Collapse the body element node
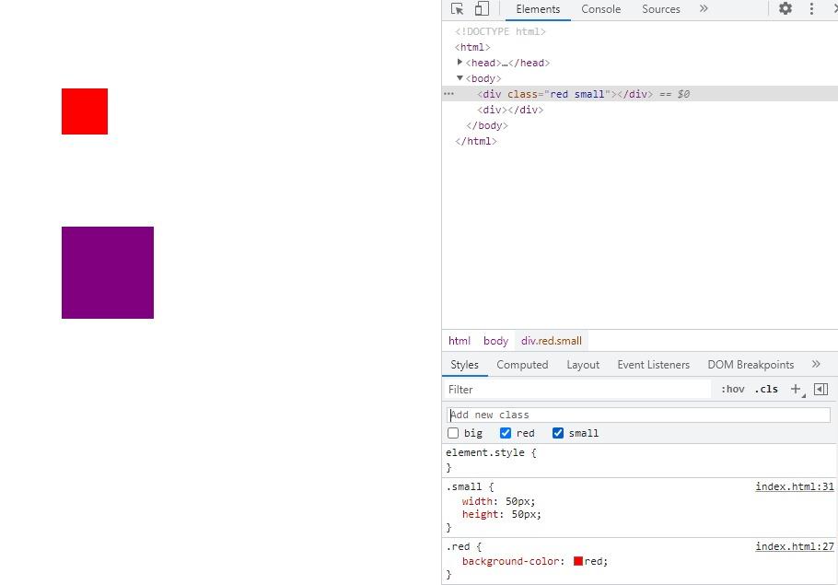 point(460,78)
